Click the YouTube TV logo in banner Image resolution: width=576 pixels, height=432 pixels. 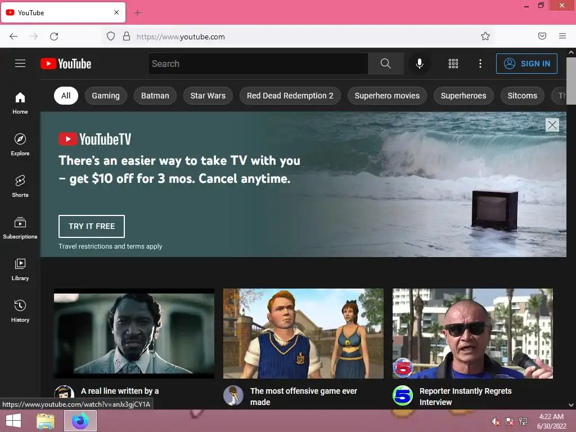coord(94,139)
